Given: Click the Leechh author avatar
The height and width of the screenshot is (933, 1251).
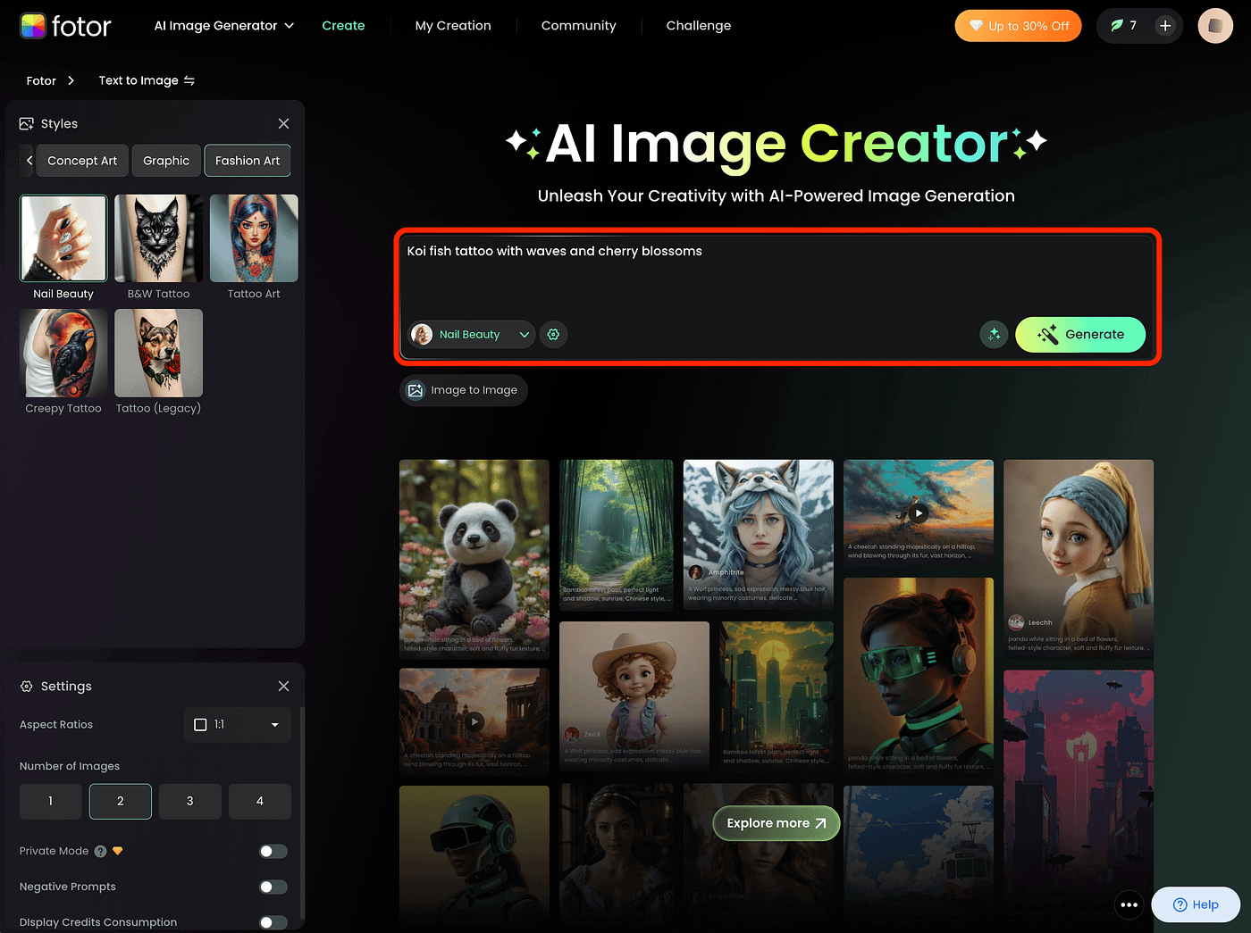Looking at the screenshot, I should 1016,622.
